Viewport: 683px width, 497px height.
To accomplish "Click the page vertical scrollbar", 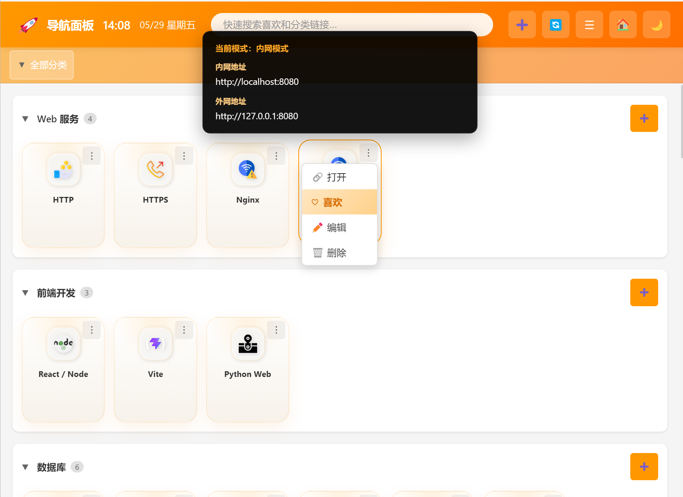I will coord(681,122).
